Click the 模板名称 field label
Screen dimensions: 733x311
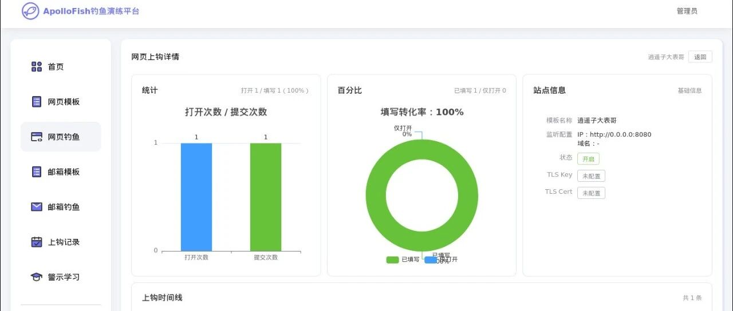[559, 121]
